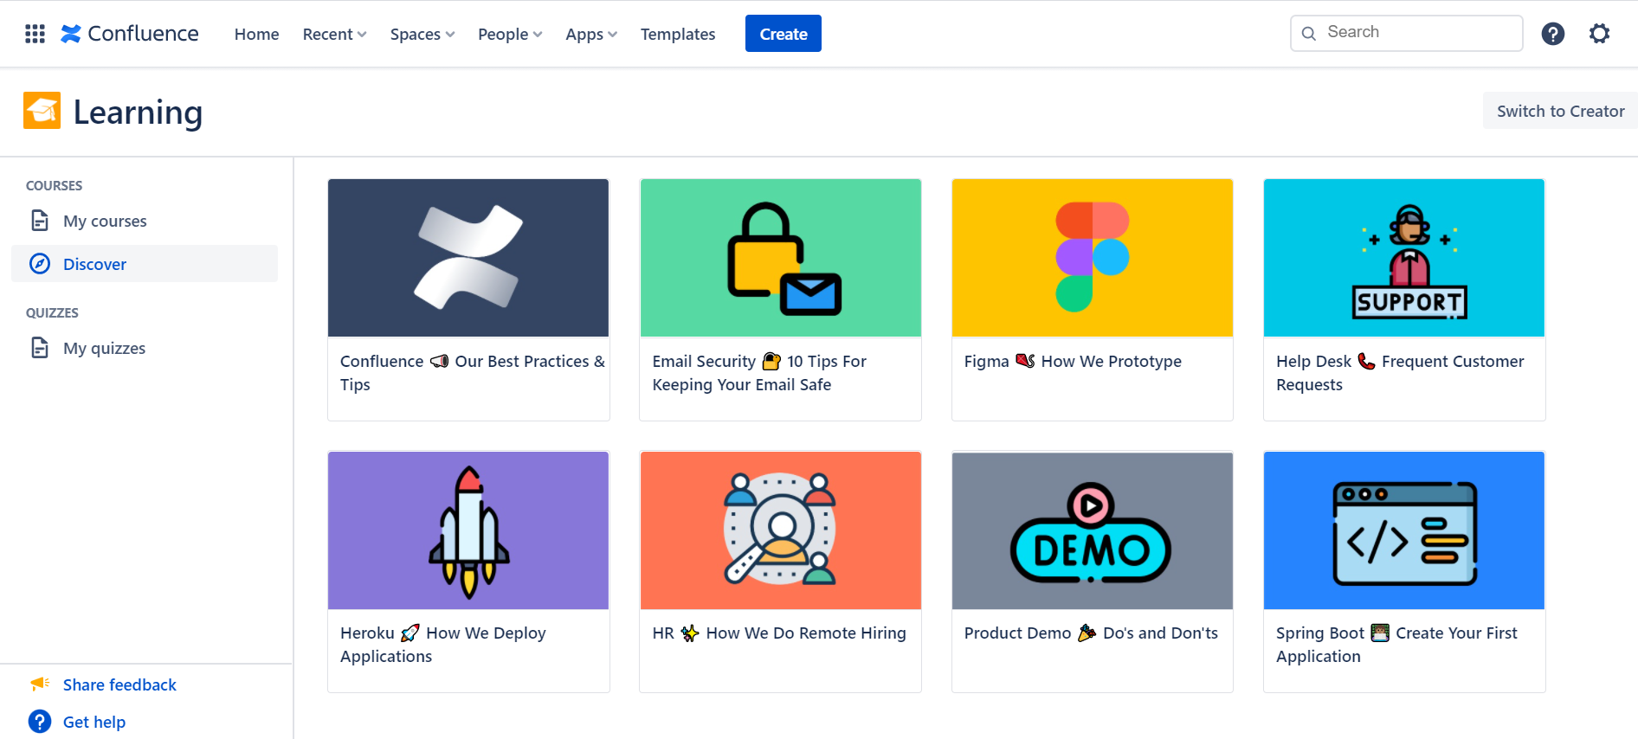Open the help question mark icon
The image size is (1638, 739).
pos(1553,34)
